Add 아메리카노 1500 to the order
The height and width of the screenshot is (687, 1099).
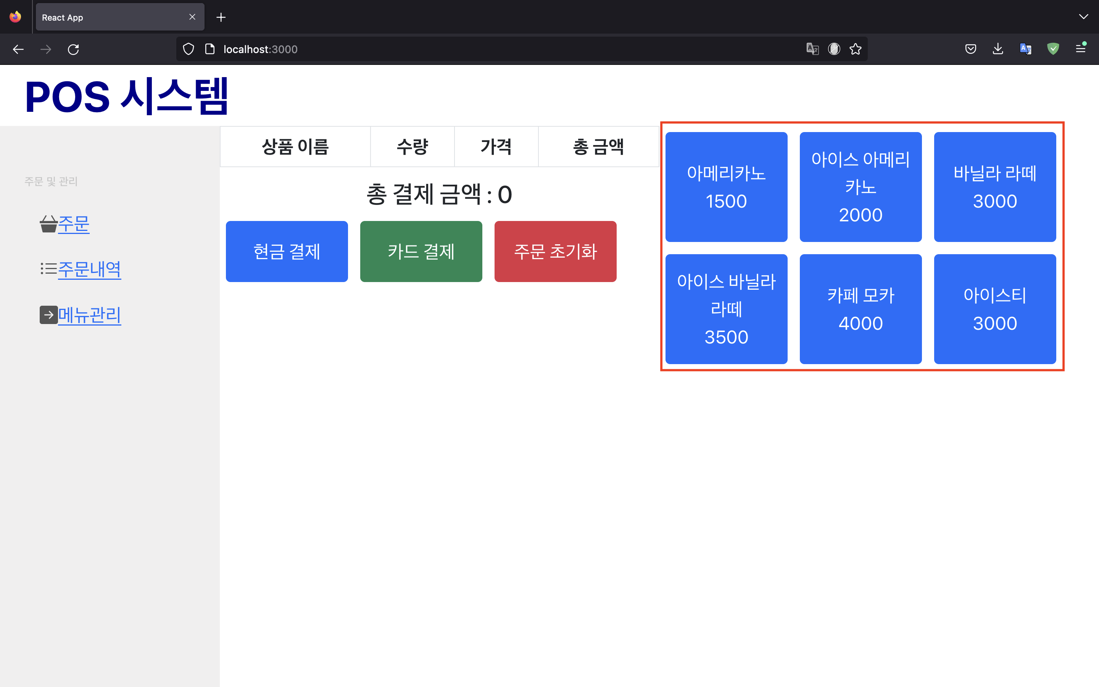pos(726,187)
